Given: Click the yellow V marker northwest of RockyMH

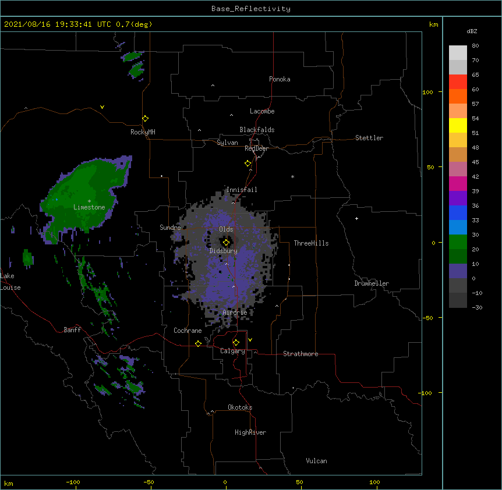Looking at the screenshot, I should (102, 107).
